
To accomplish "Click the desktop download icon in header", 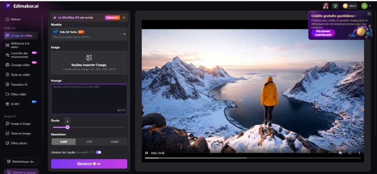I will click(335, 6).
